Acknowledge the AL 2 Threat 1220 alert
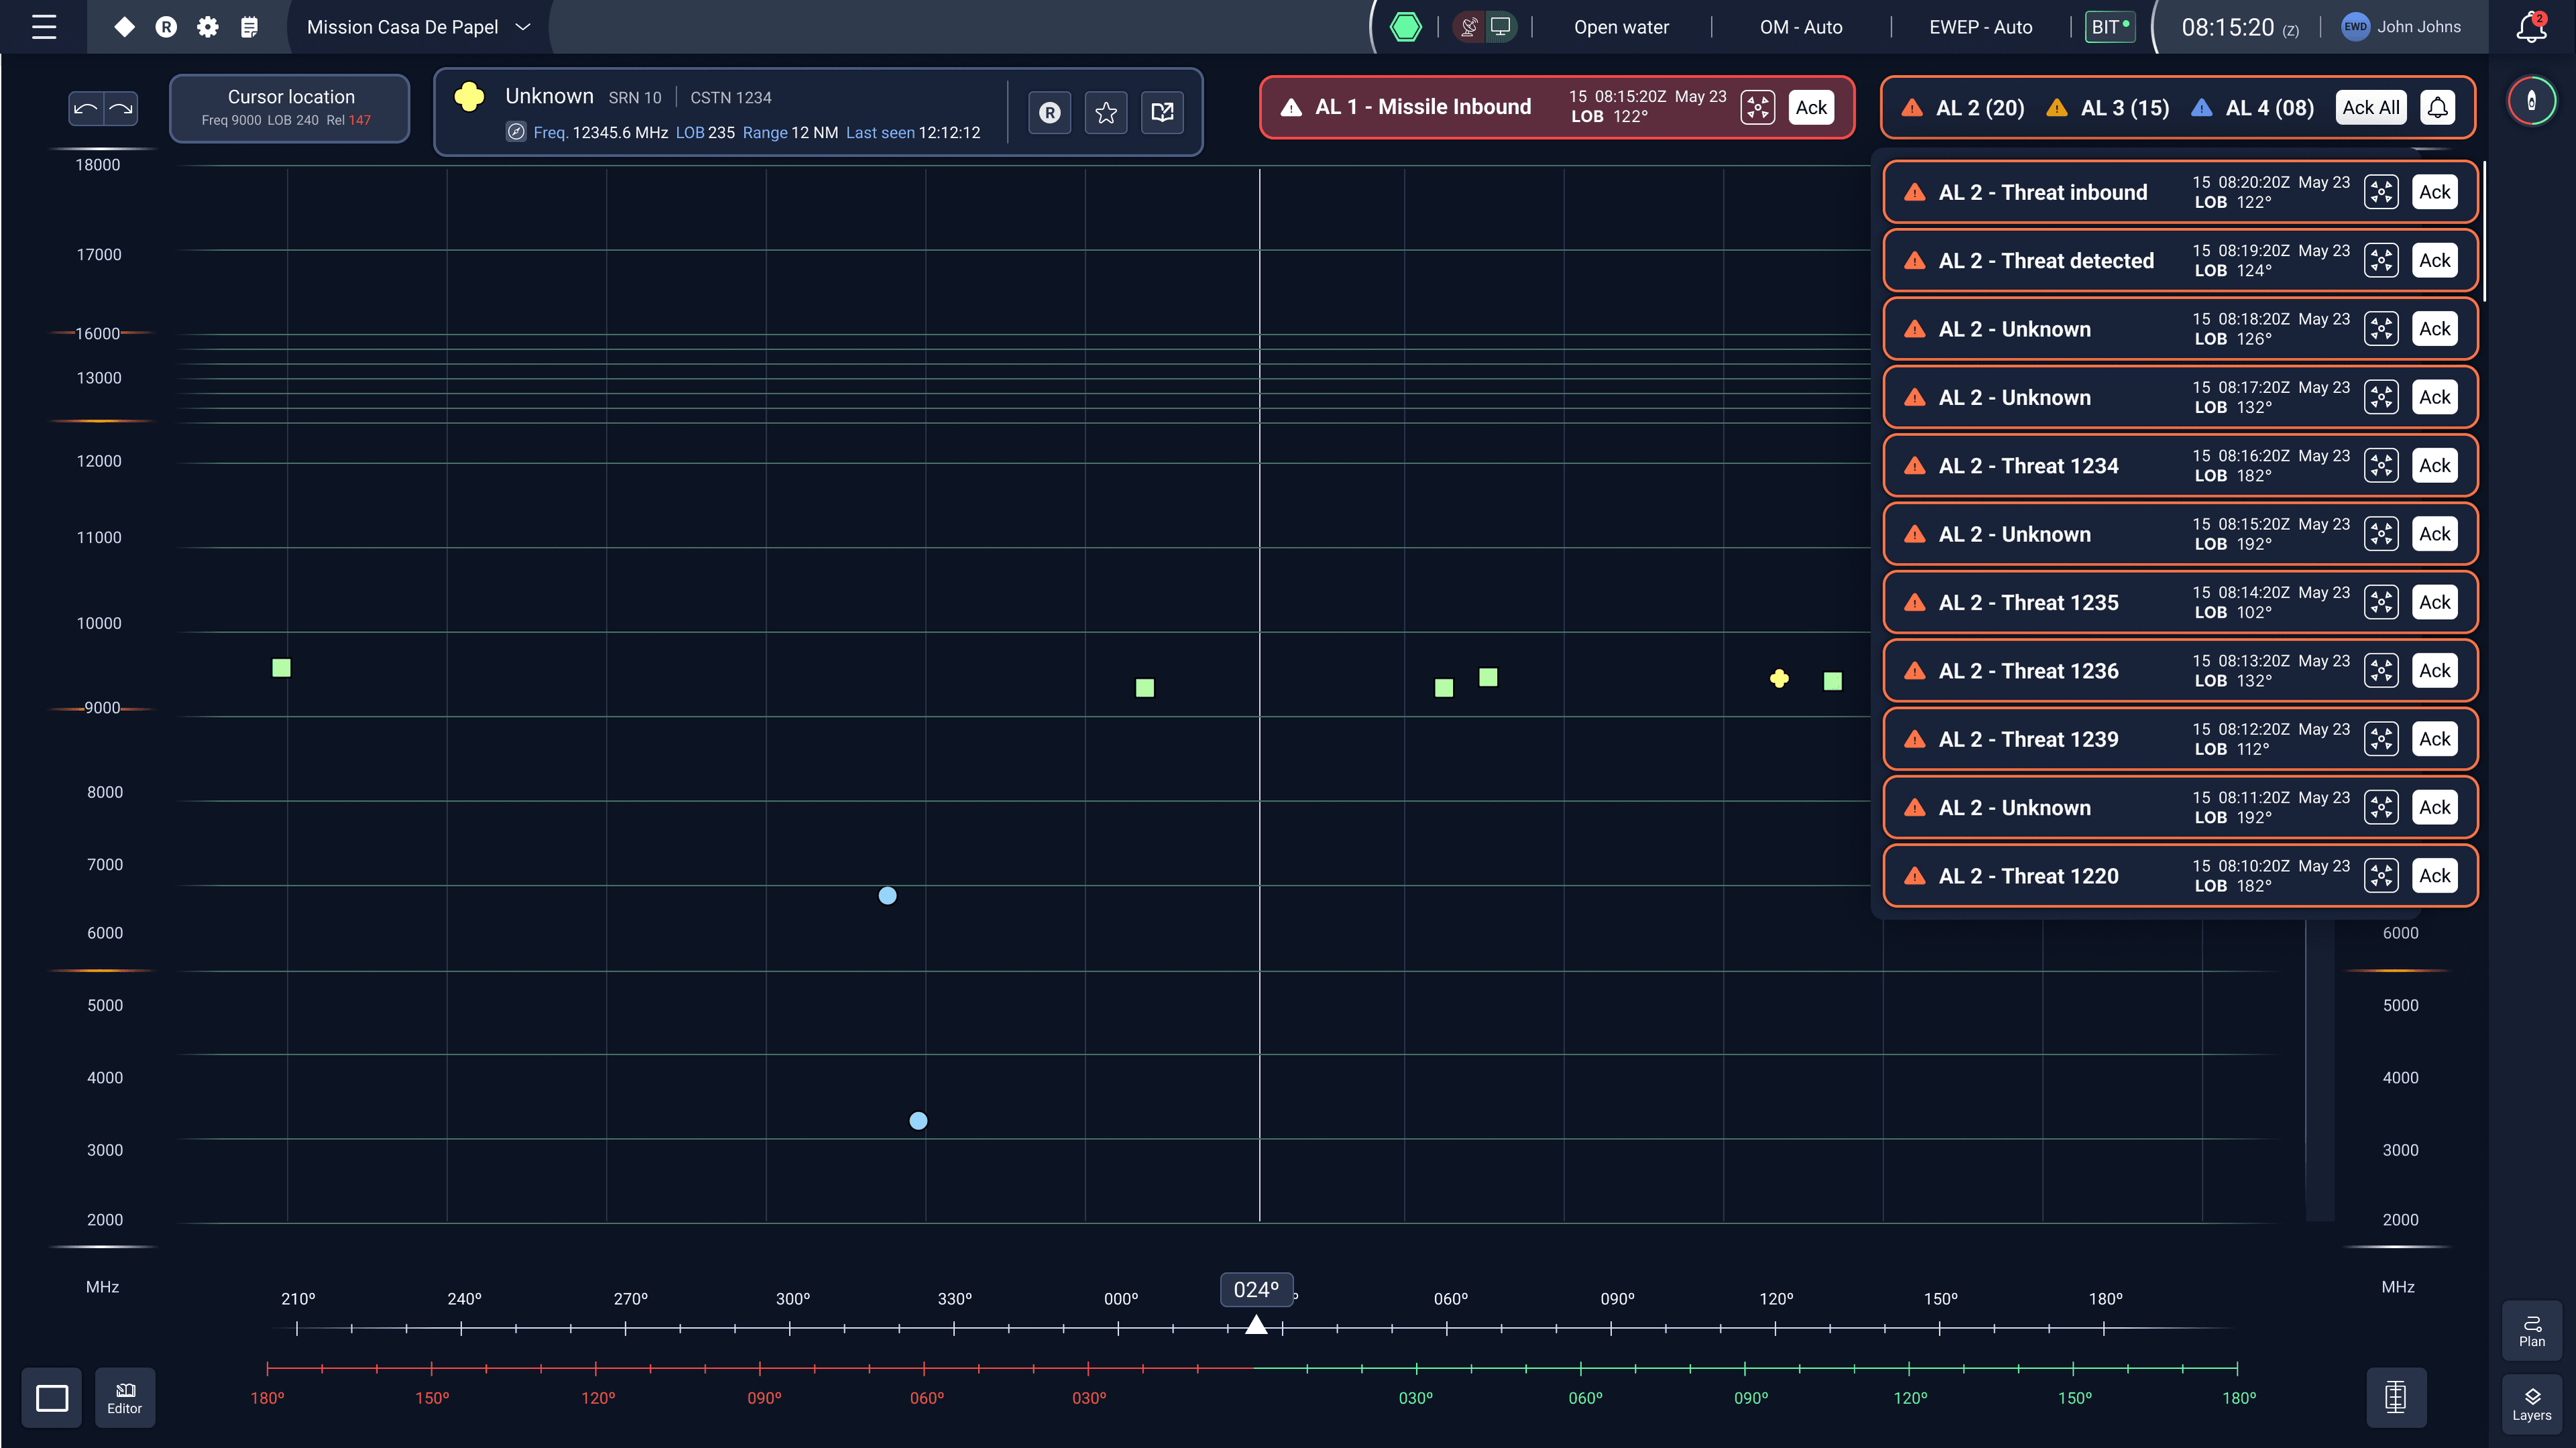Screen dimensions: 2576x1448 click(x=2434, y=875)
